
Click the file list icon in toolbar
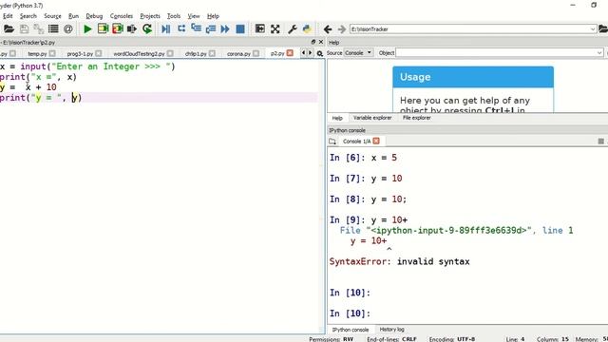pyautogui.click(x=53, y=29)
